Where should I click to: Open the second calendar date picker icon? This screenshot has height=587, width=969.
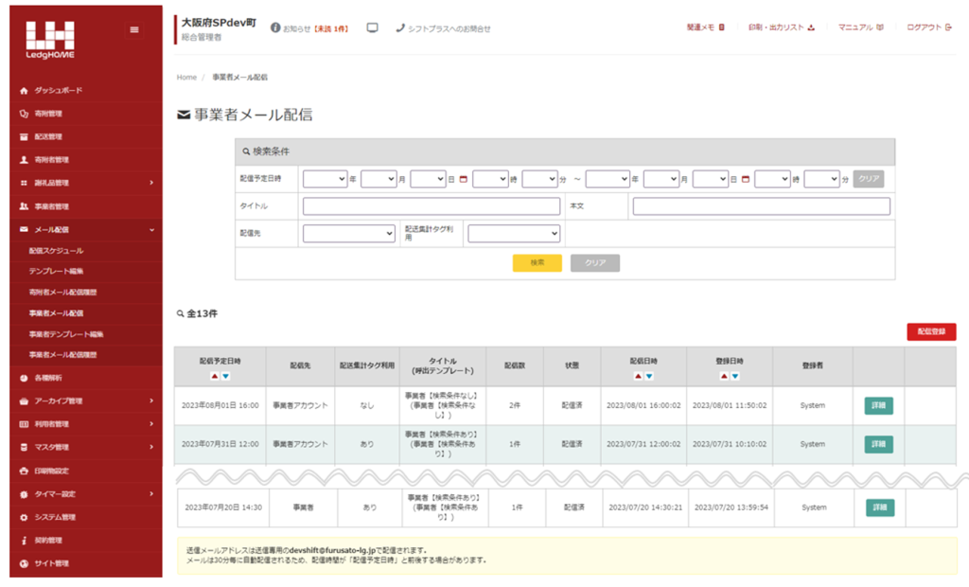[x=746, y=178]
